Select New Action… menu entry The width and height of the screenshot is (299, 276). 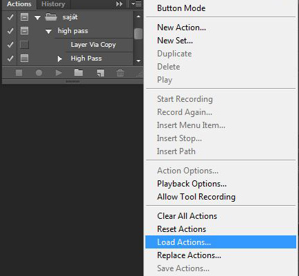click(181, 28)
